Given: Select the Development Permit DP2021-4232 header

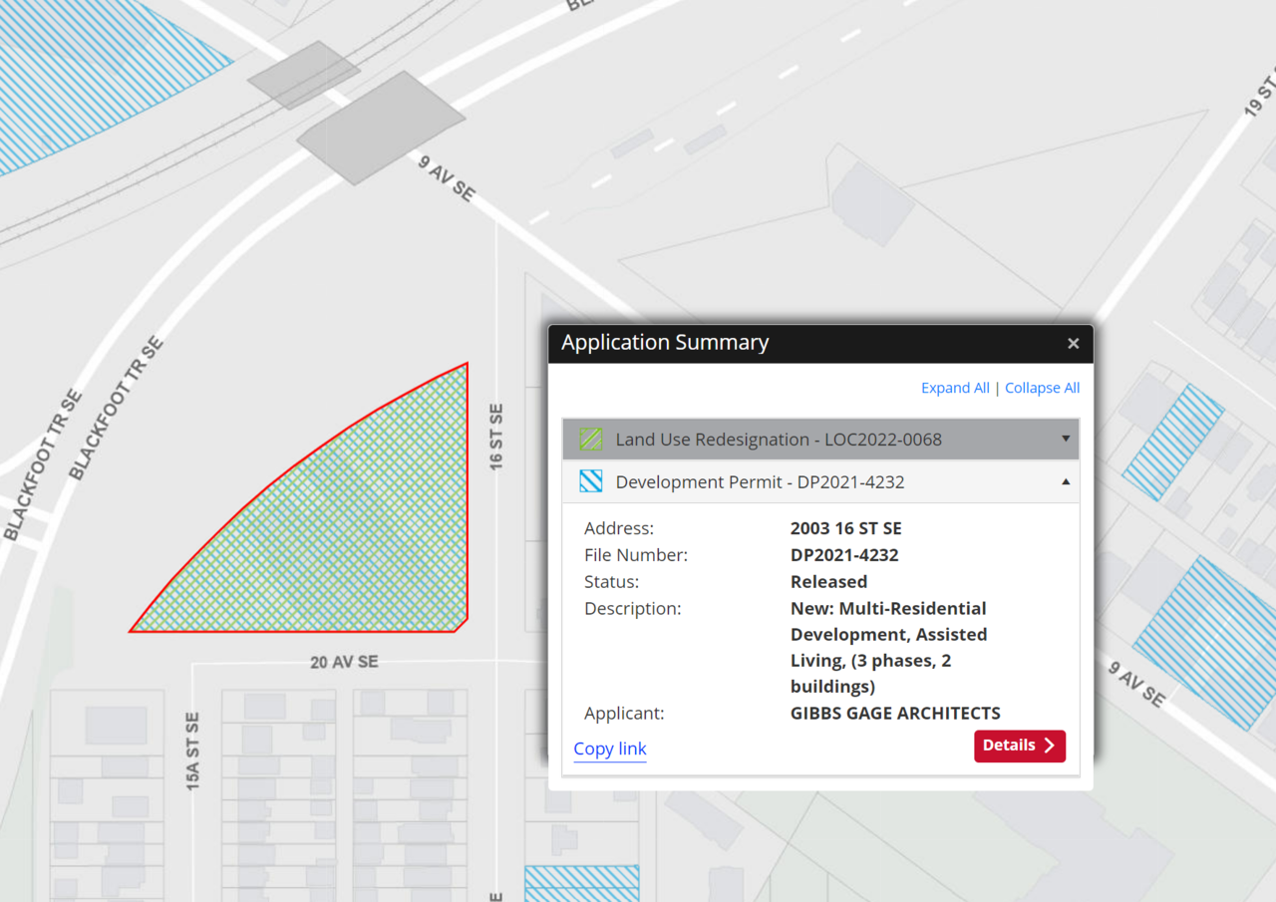Looking at the screenshot, I should 760,482.
